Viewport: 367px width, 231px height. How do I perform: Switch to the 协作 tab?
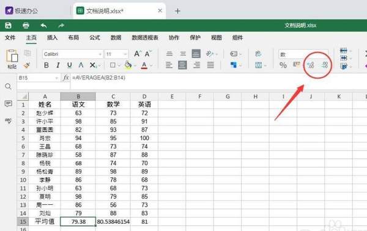coord(174,38)
